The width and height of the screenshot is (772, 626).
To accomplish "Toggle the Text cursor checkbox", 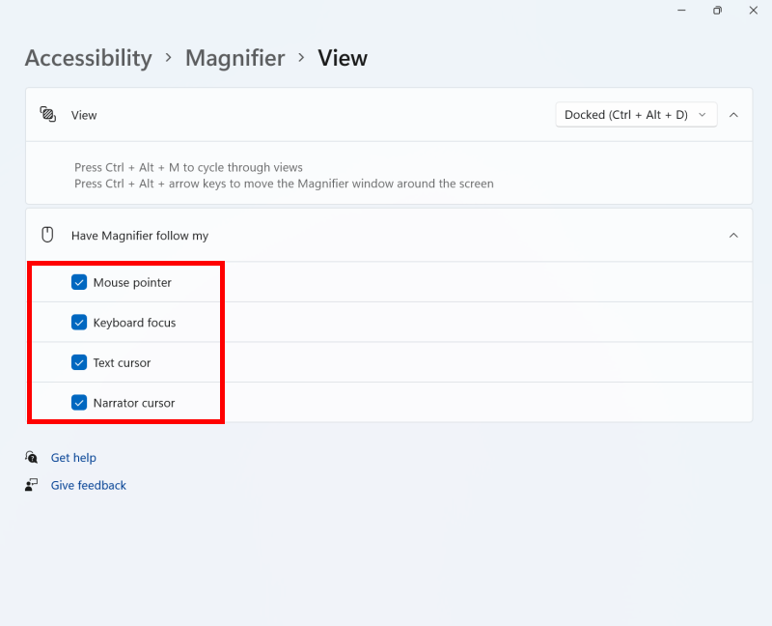I will tap(79, 362).
